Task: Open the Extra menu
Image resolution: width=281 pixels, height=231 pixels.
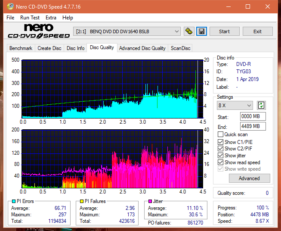Action: point(51,18)
